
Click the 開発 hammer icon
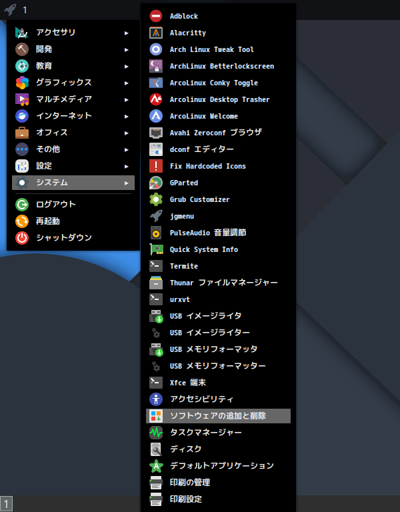(22, 49)
